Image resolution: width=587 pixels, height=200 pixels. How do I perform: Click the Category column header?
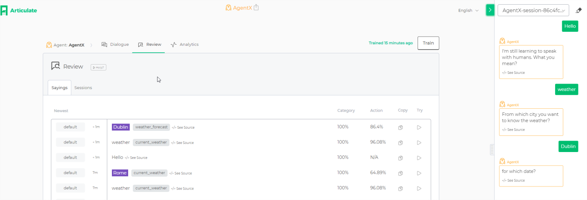[x=346, y=111]
